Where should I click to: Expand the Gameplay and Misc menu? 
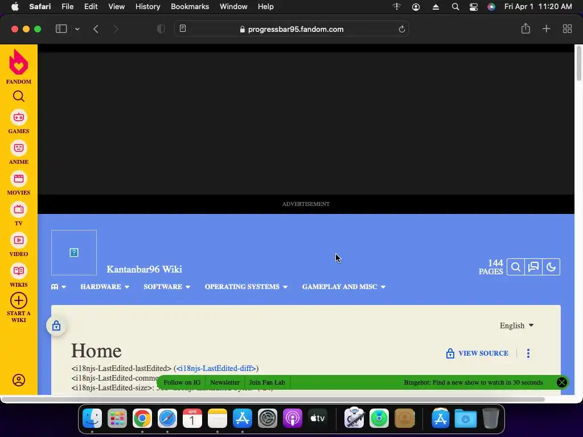coord(344,287)
